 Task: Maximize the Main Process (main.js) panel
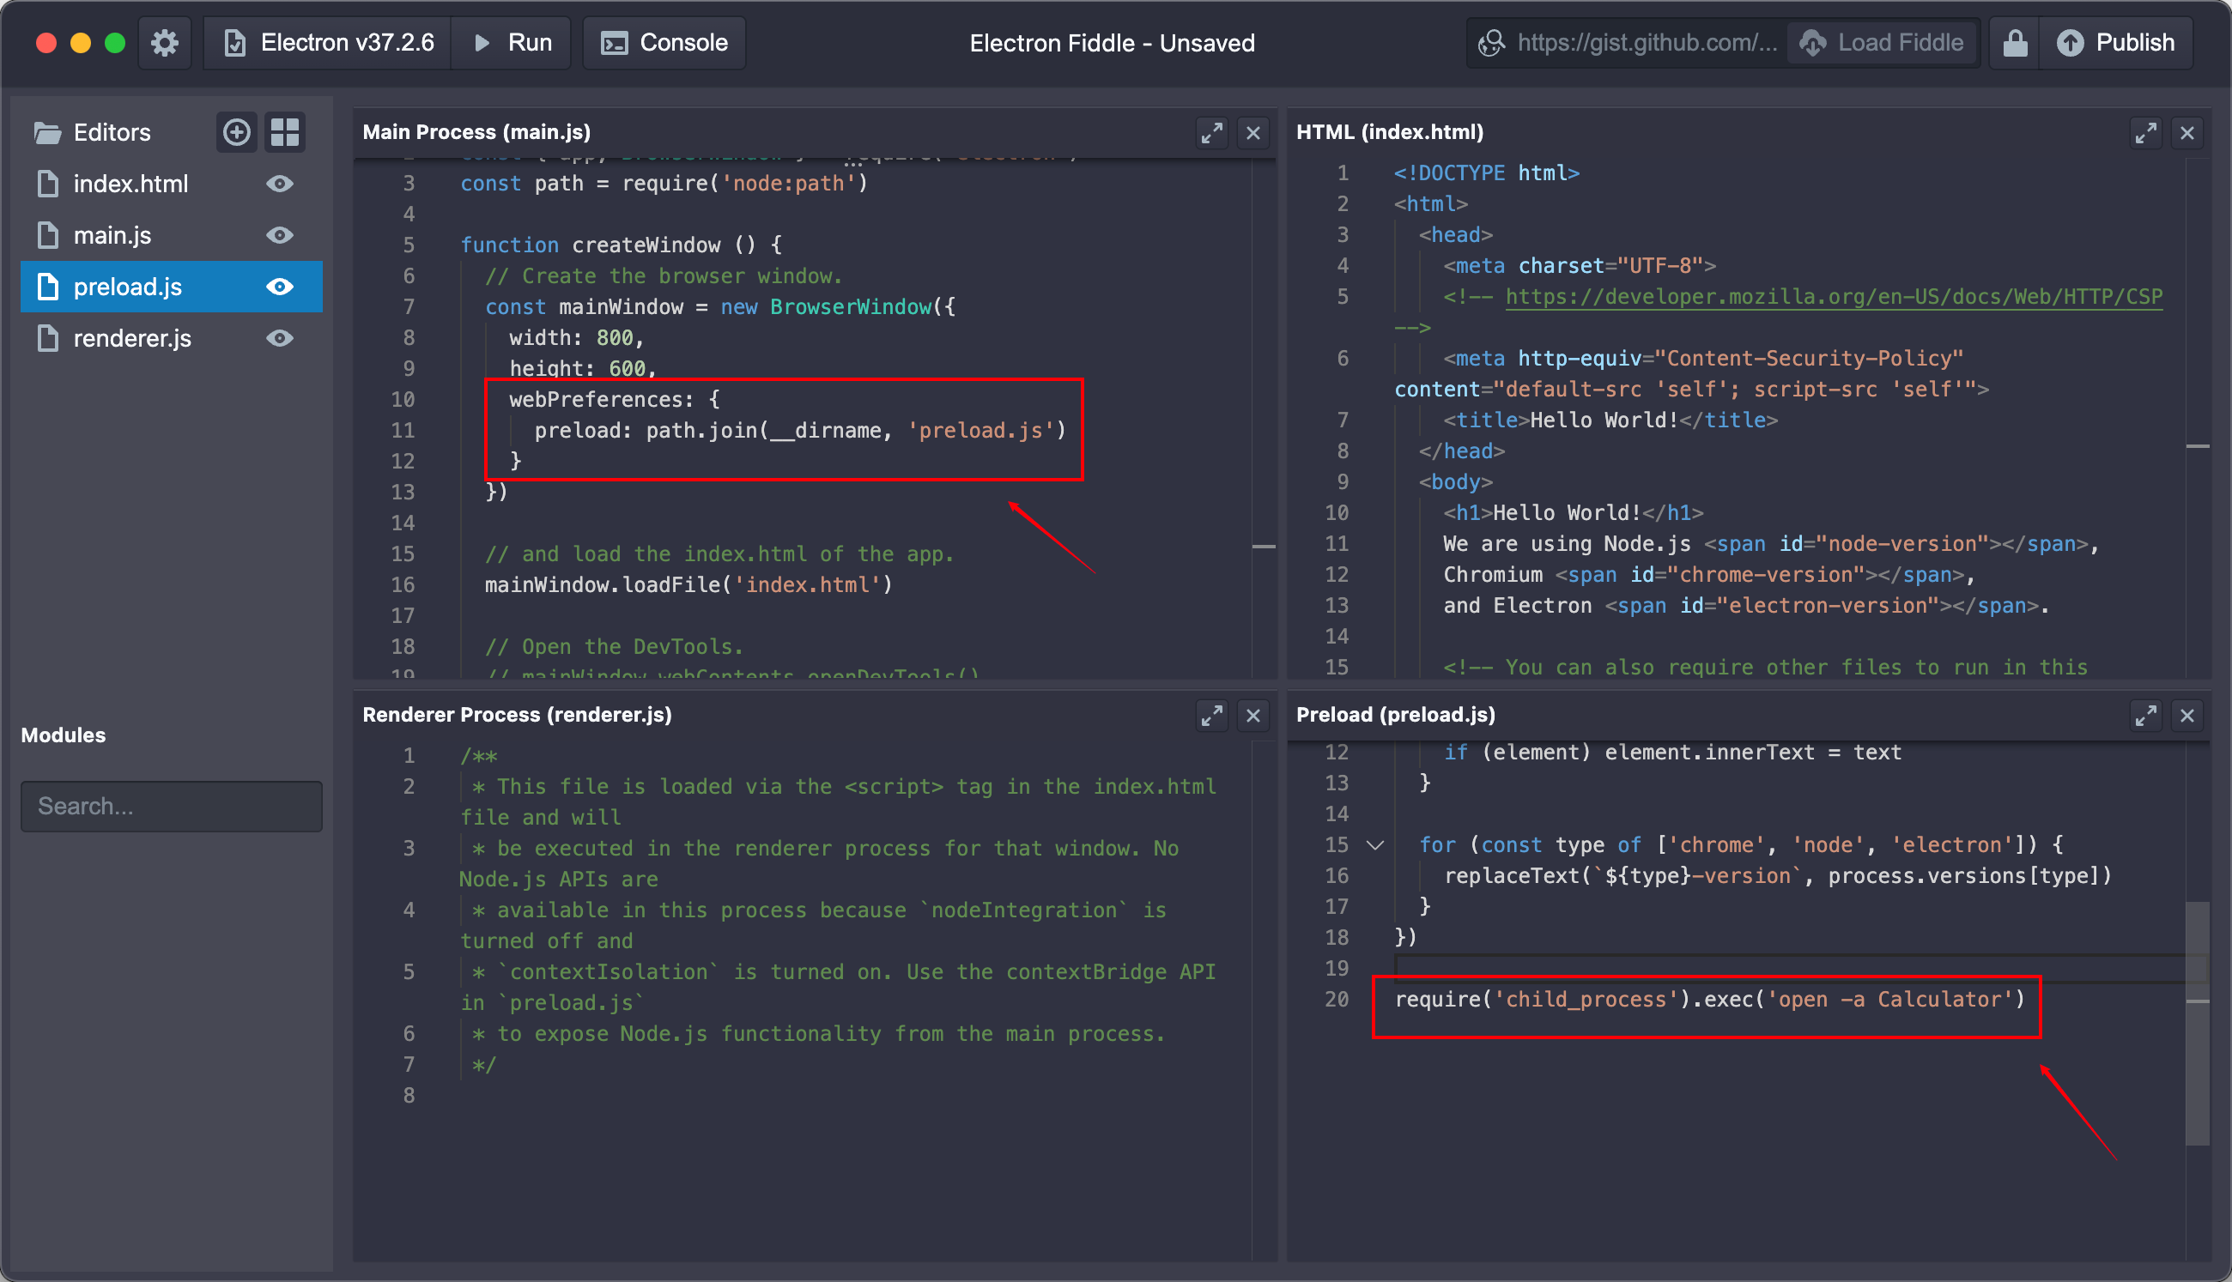[x=1212, y=133]
